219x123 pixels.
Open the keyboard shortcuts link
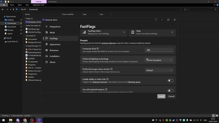[100, 82]
